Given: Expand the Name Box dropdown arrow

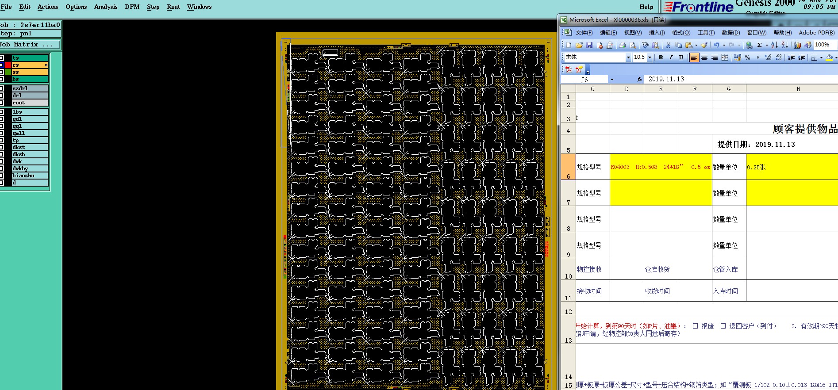Looking at the screenshot, I should click(x=612, y=80).
